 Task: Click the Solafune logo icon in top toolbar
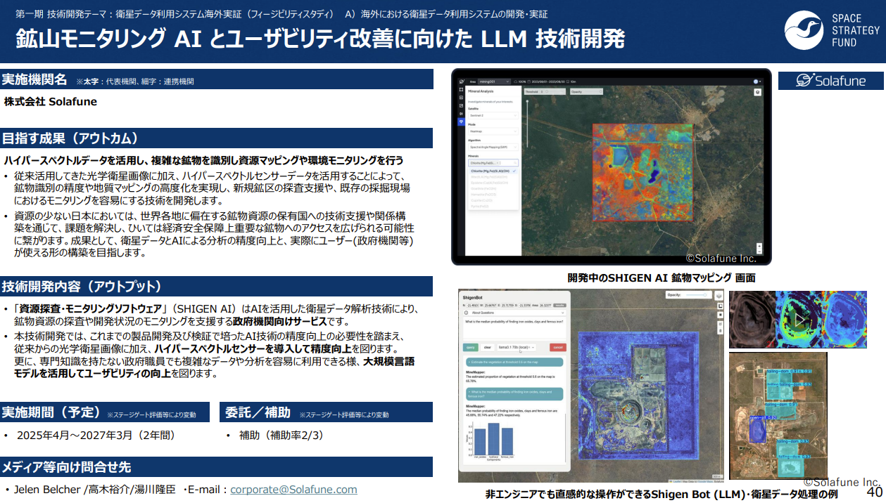[x=462, y=80]
